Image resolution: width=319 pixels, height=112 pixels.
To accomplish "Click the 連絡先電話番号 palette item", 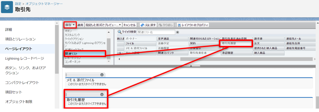I will coord(301,48).
